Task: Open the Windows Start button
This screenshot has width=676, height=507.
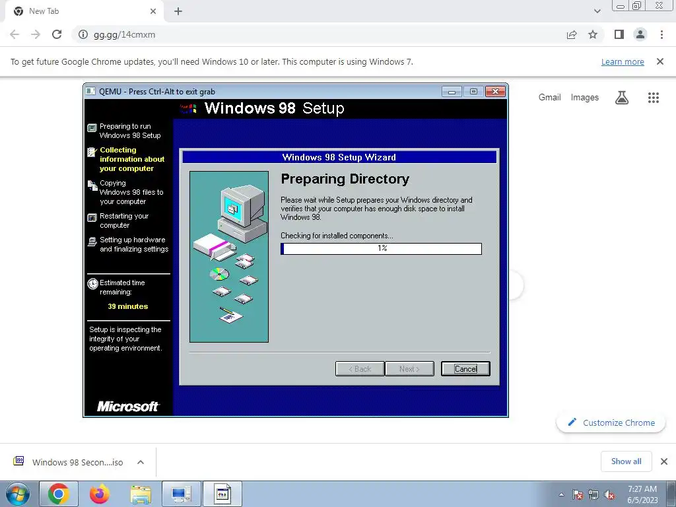Action: [18, 494]
